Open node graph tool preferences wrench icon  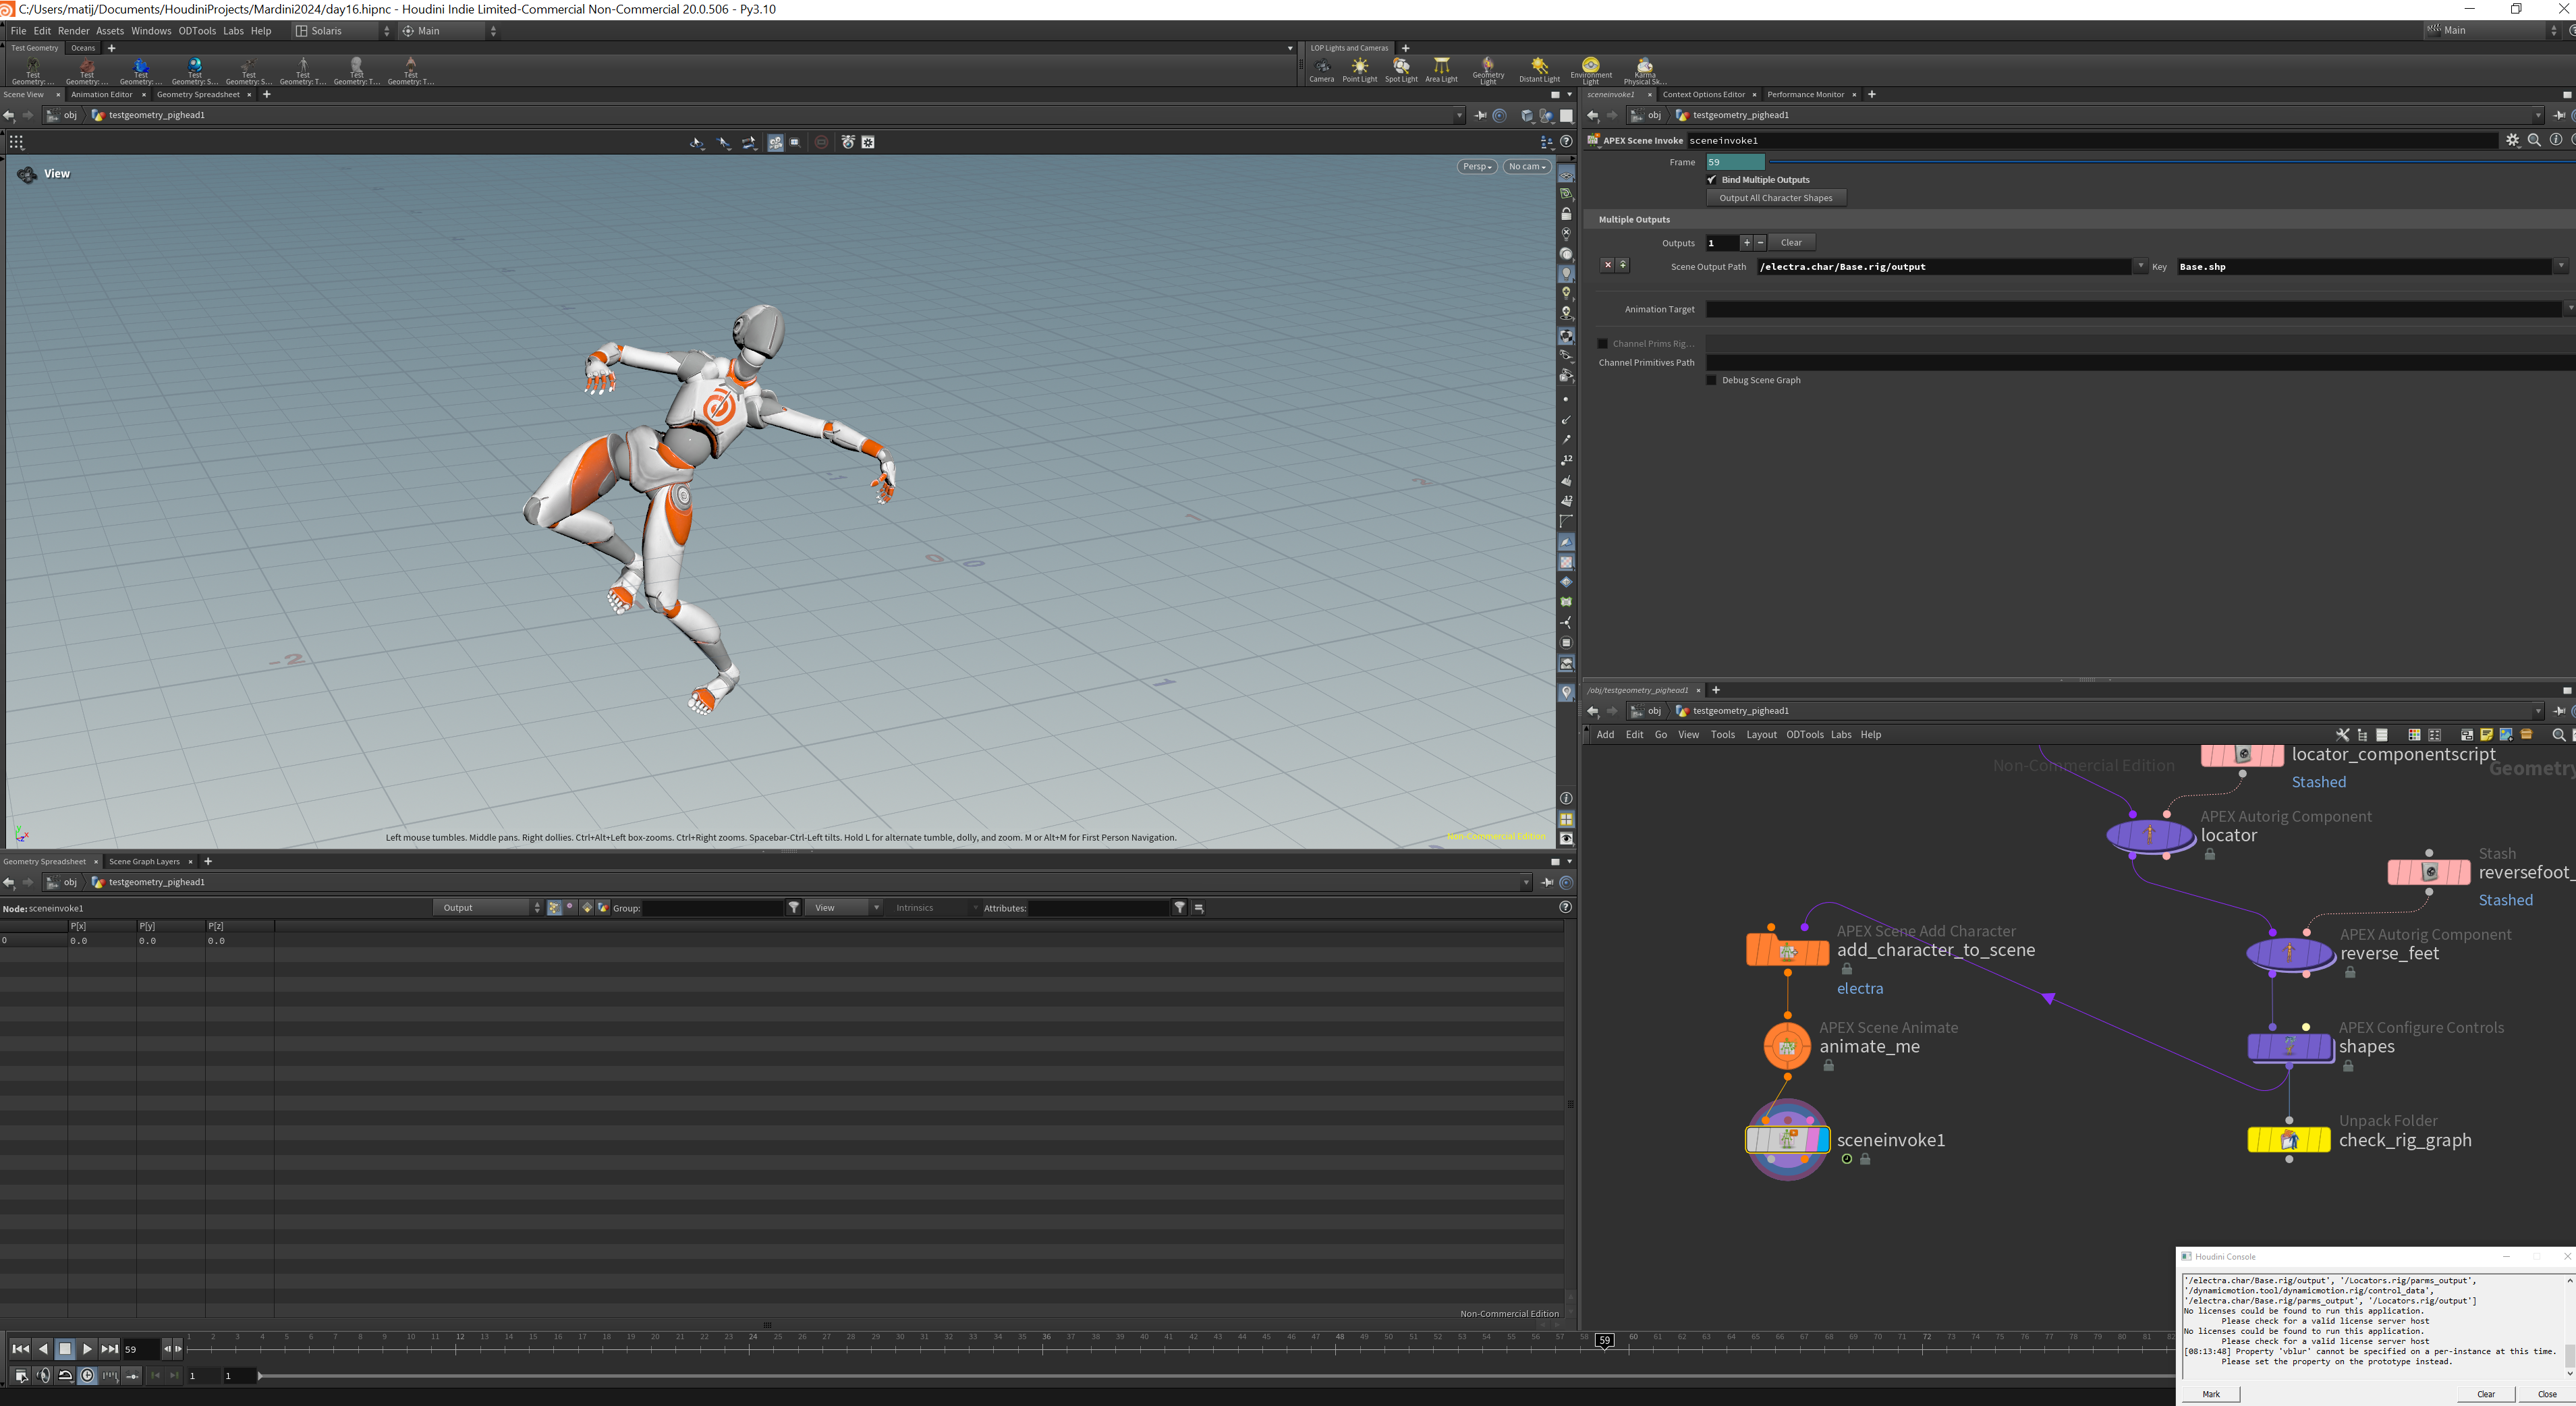pyautogui.click(x=2342, y=735)
